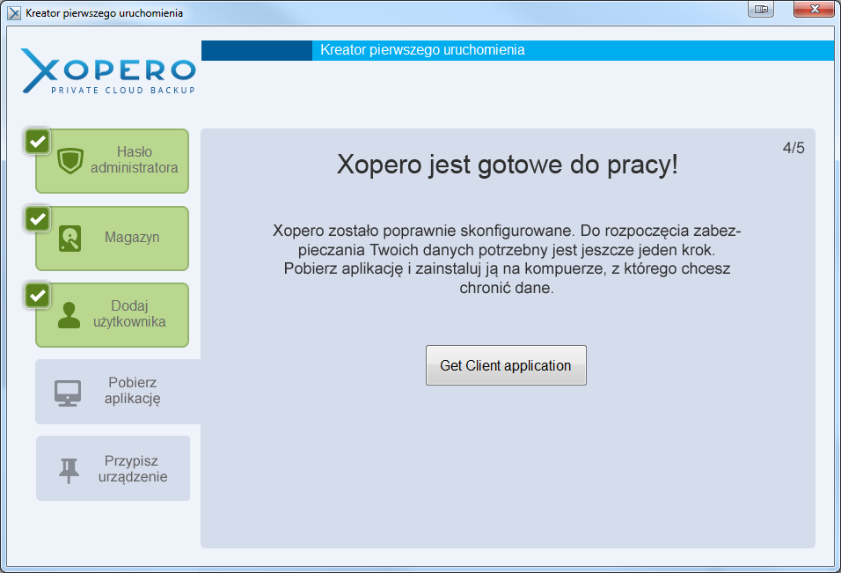Click the paragraph starting Xopero zostało poprawnie
This screenshot has height=573, width=841.
507,259
